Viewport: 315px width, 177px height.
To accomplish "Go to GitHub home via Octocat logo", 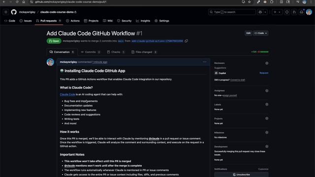I will [14, 12].
